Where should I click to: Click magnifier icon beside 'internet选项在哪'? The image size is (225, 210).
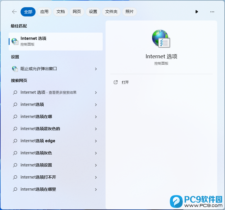[x=15, y=117]
